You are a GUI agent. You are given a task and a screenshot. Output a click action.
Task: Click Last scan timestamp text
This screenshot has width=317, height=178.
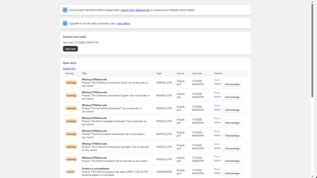pyautogui.click(x=81, y=42)
